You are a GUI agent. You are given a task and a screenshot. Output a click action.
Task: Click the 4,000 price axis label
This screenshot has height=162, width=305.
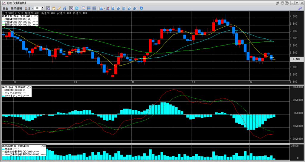(x=293, y=16)
